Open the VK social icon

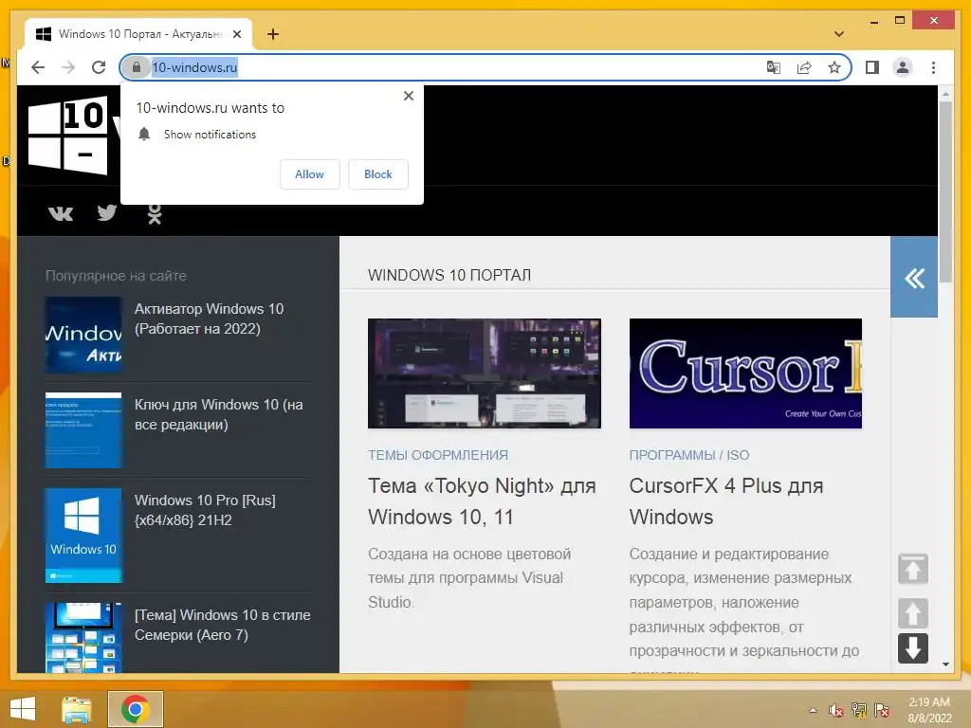(61, 213)
